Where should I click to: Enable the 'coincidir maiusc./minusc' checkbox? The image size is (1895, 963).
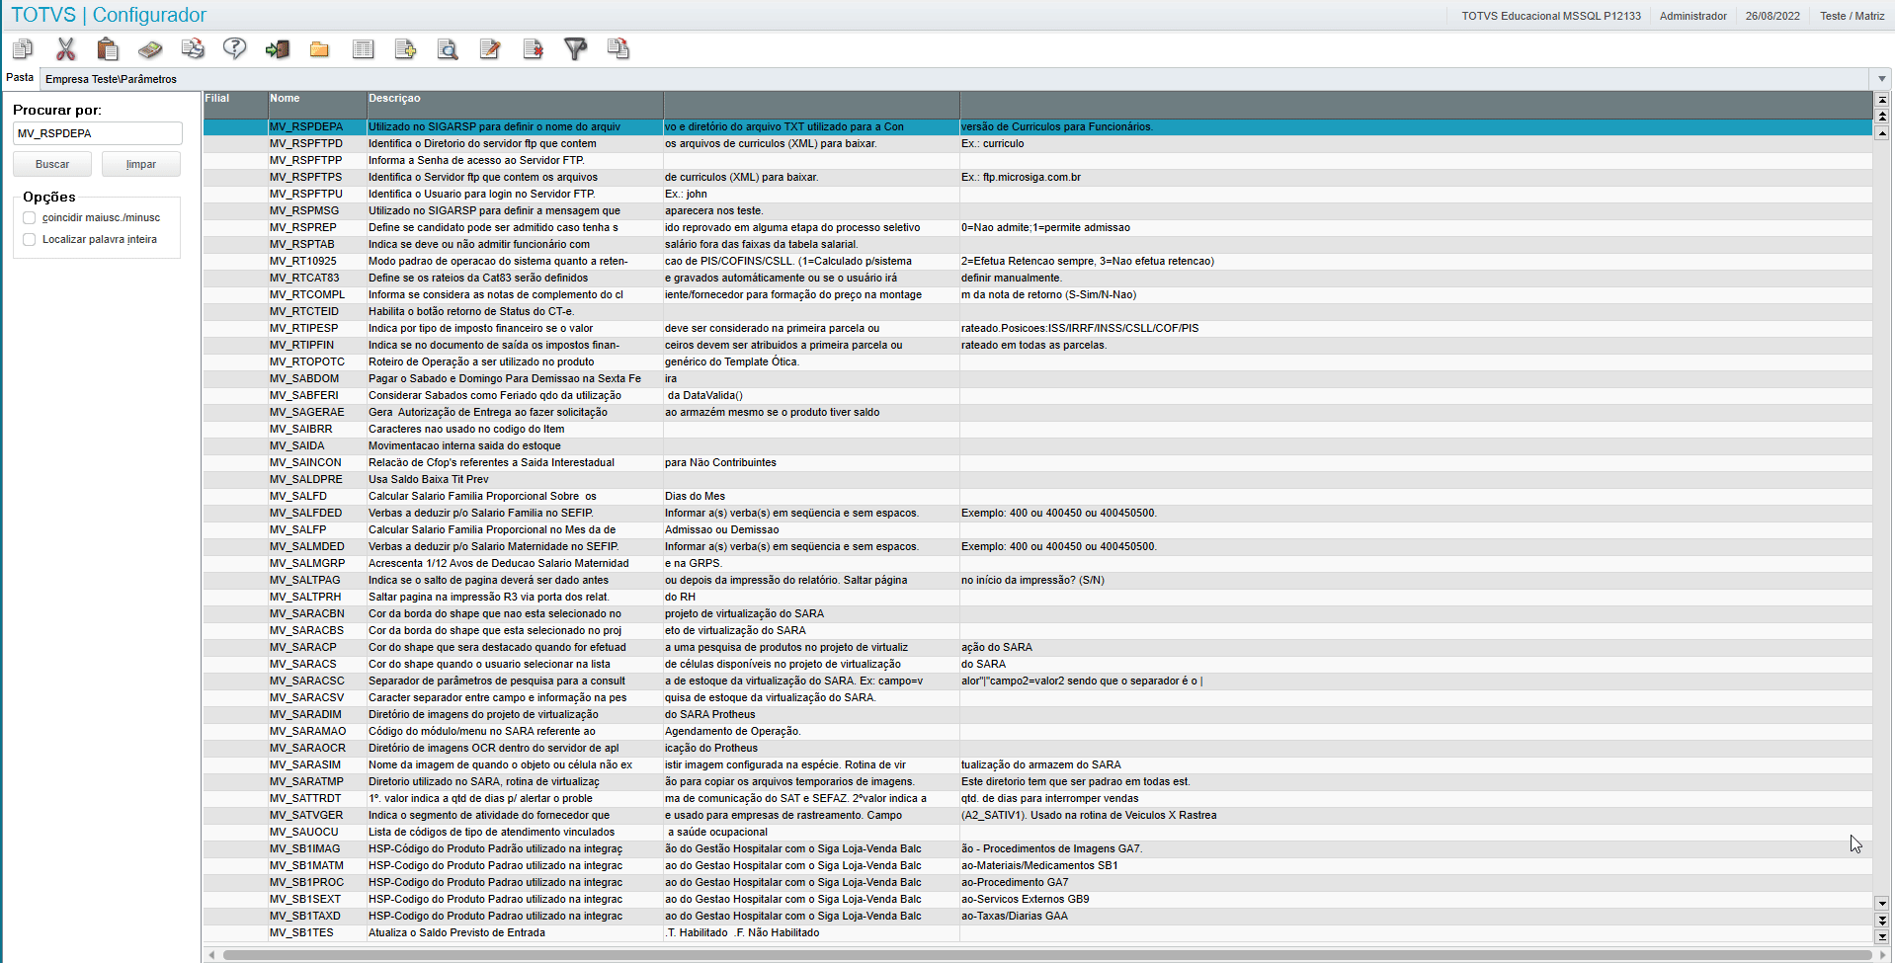pyautogui.click(x=30, y=218)
